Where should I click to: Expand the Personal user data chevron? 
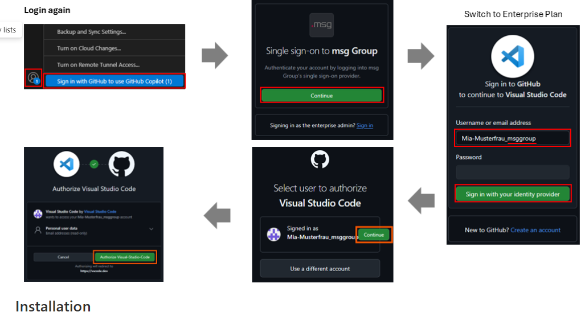(x=151, y=229)
